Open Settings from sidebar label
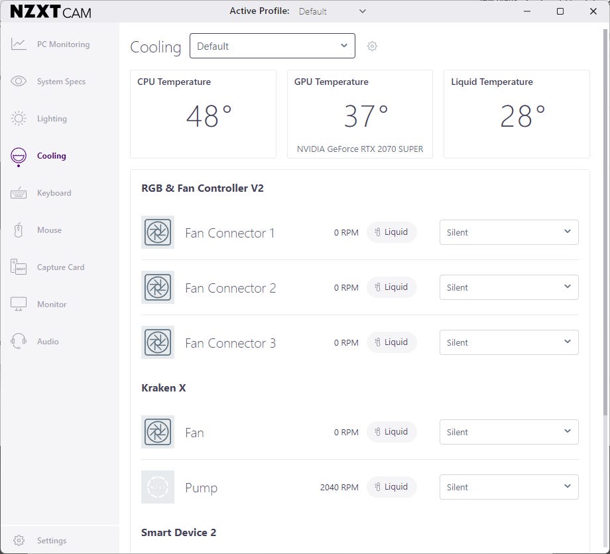 (x=52, y=540)
